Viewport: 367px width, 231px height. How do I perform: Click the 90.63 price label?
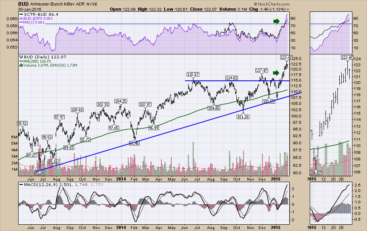point(47,137)
